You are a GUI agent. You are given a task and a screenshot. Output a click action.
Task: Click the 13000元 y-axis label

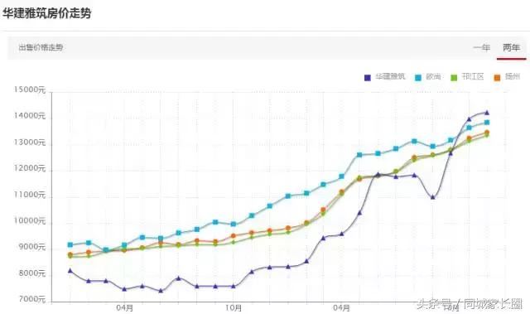(x=30, y=143)
